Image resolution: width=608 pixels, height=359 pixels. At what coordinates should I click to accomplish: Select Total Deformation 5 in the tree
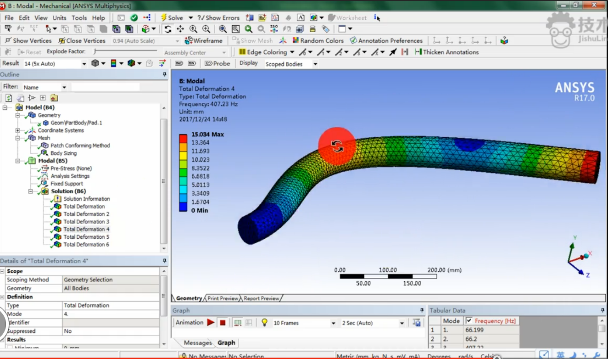pos(86,237)
